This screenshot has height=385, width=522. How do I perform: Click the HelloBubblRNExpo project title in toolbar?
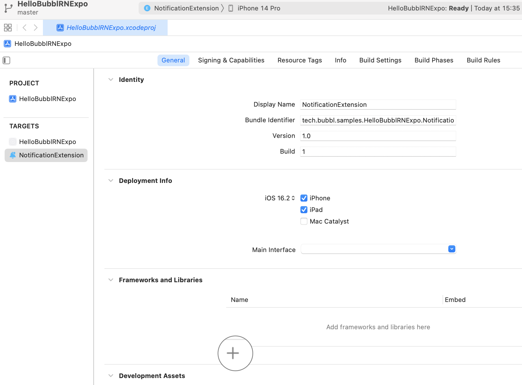pos(52,4)
